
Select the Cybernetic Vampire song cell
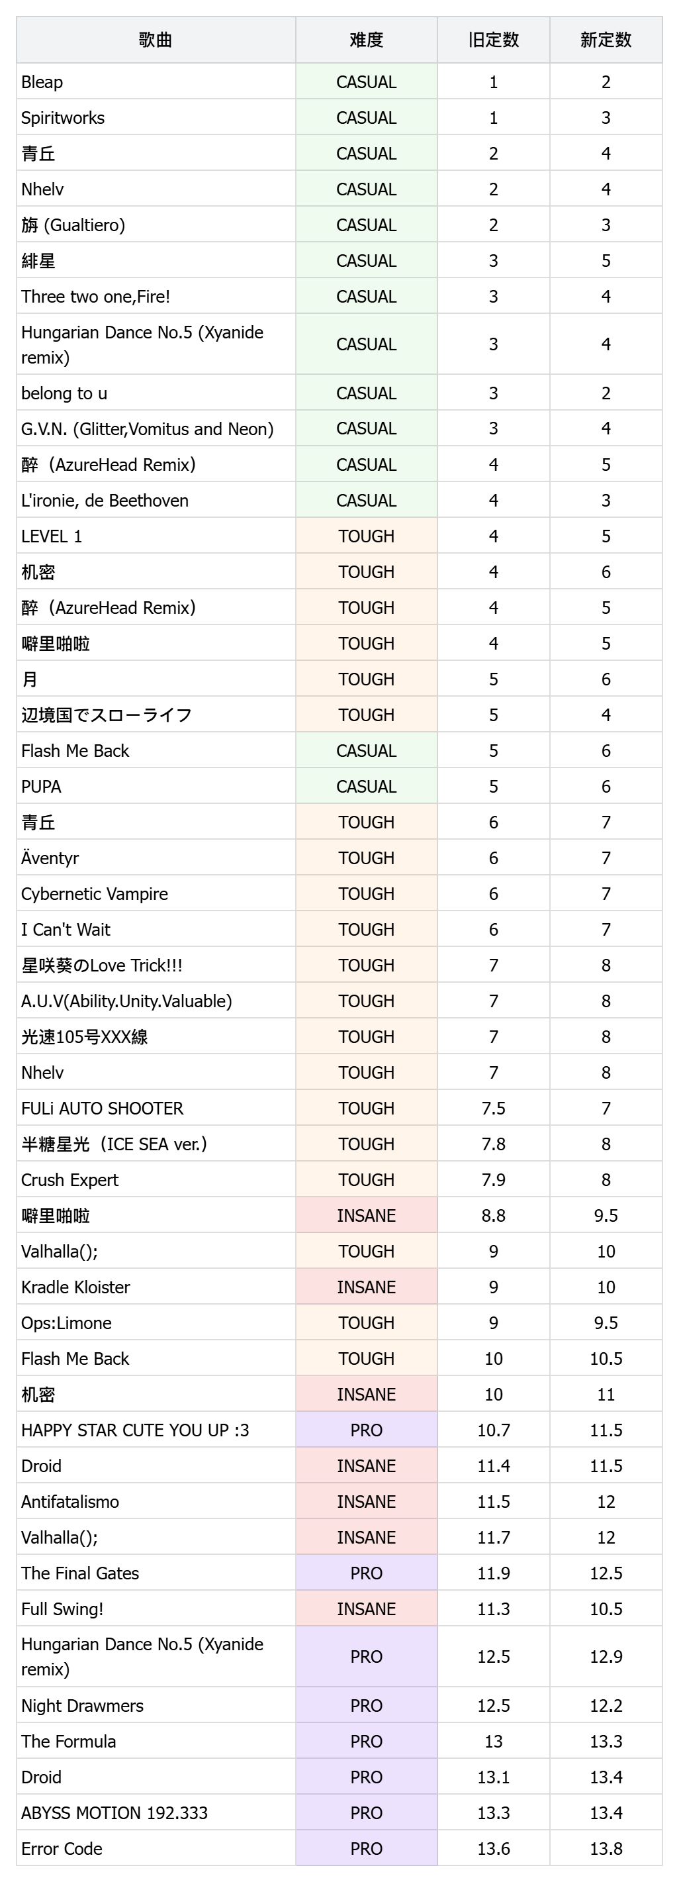156,893
